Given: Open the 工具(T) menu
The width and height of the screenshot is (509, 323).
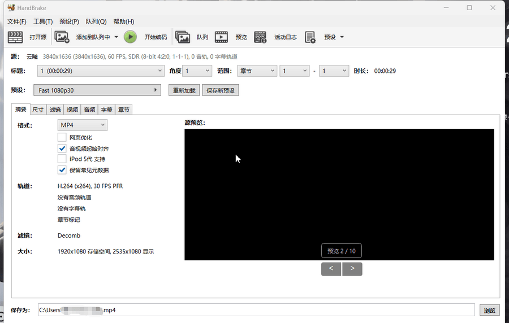Looking at the screenshot, I should pyautogui.click(x=43, y=21).
